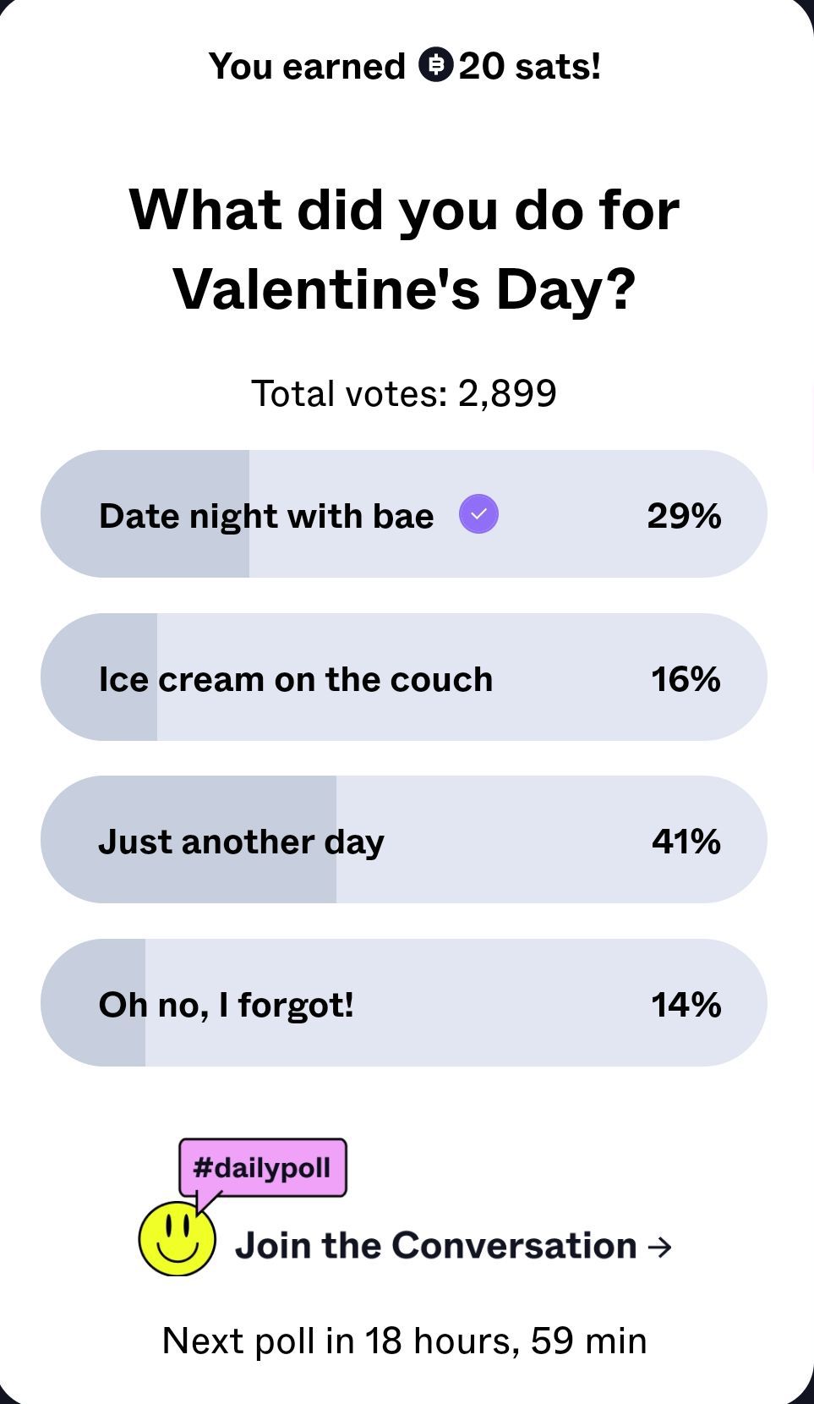Click the 29% result percentage
This screenshot has width=814, height=1404.
coord(684,516)
